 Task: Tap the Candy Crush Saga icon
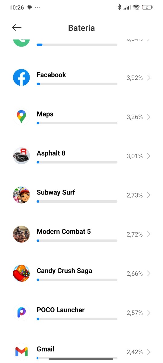click(x=21, y=273)
